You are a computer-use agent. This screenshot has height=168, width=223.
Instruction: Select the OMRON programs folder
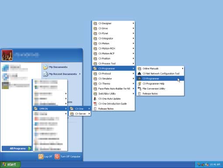[50, 109]
